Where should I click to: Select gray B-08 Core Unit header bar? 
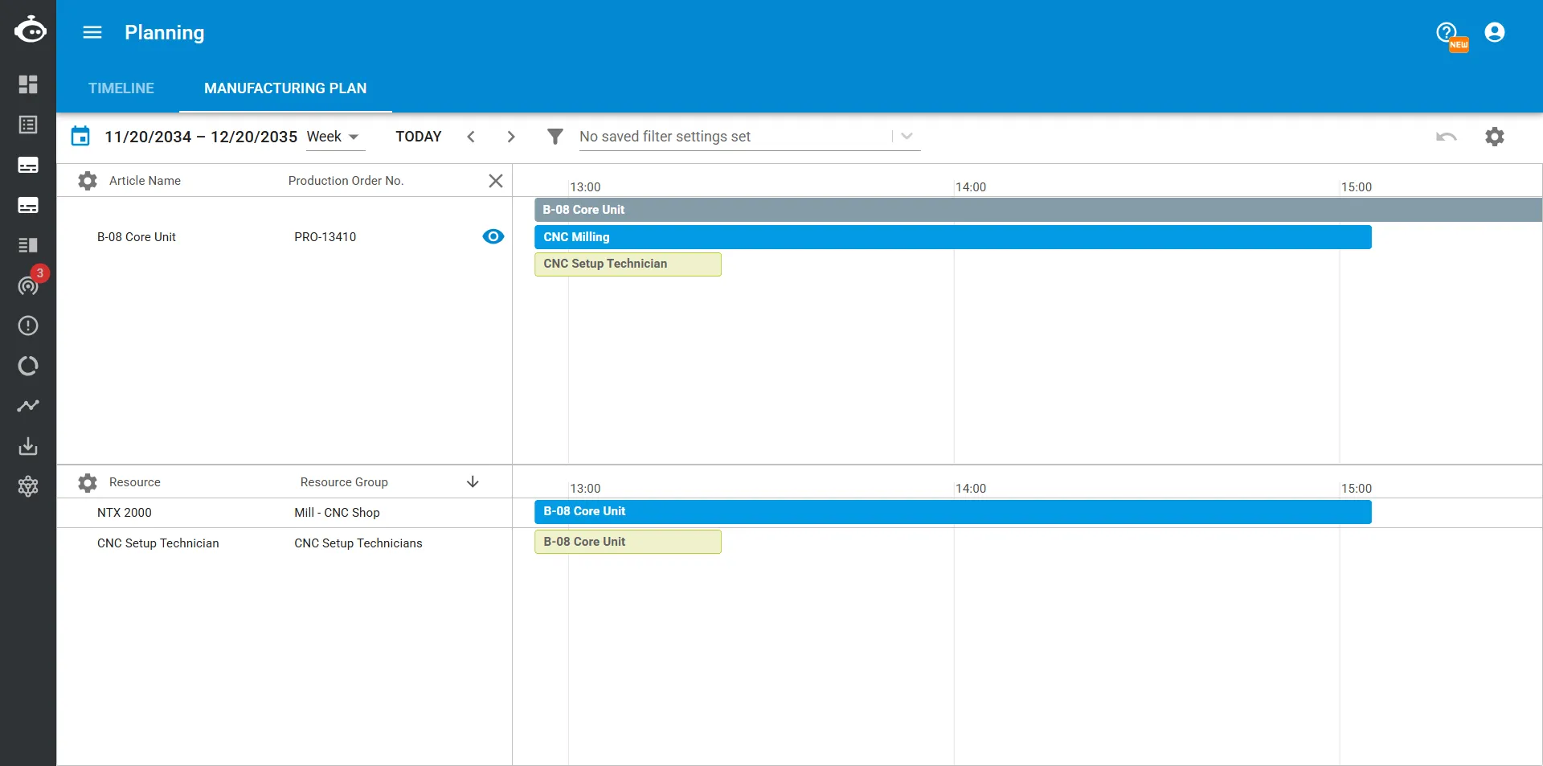[x=1038, y=210]
